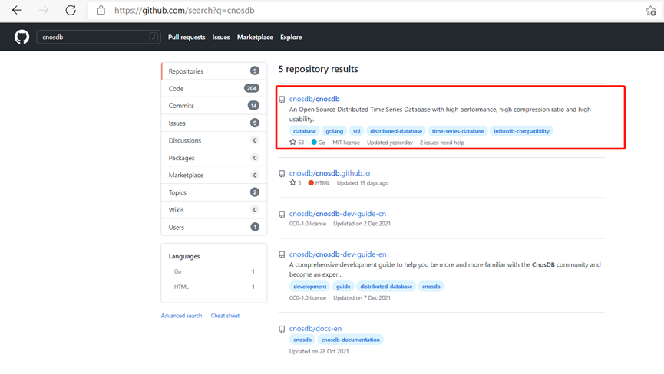
Task: Open the 2 issues need help link
Action: pyautogui.click(x=441, y=143)
